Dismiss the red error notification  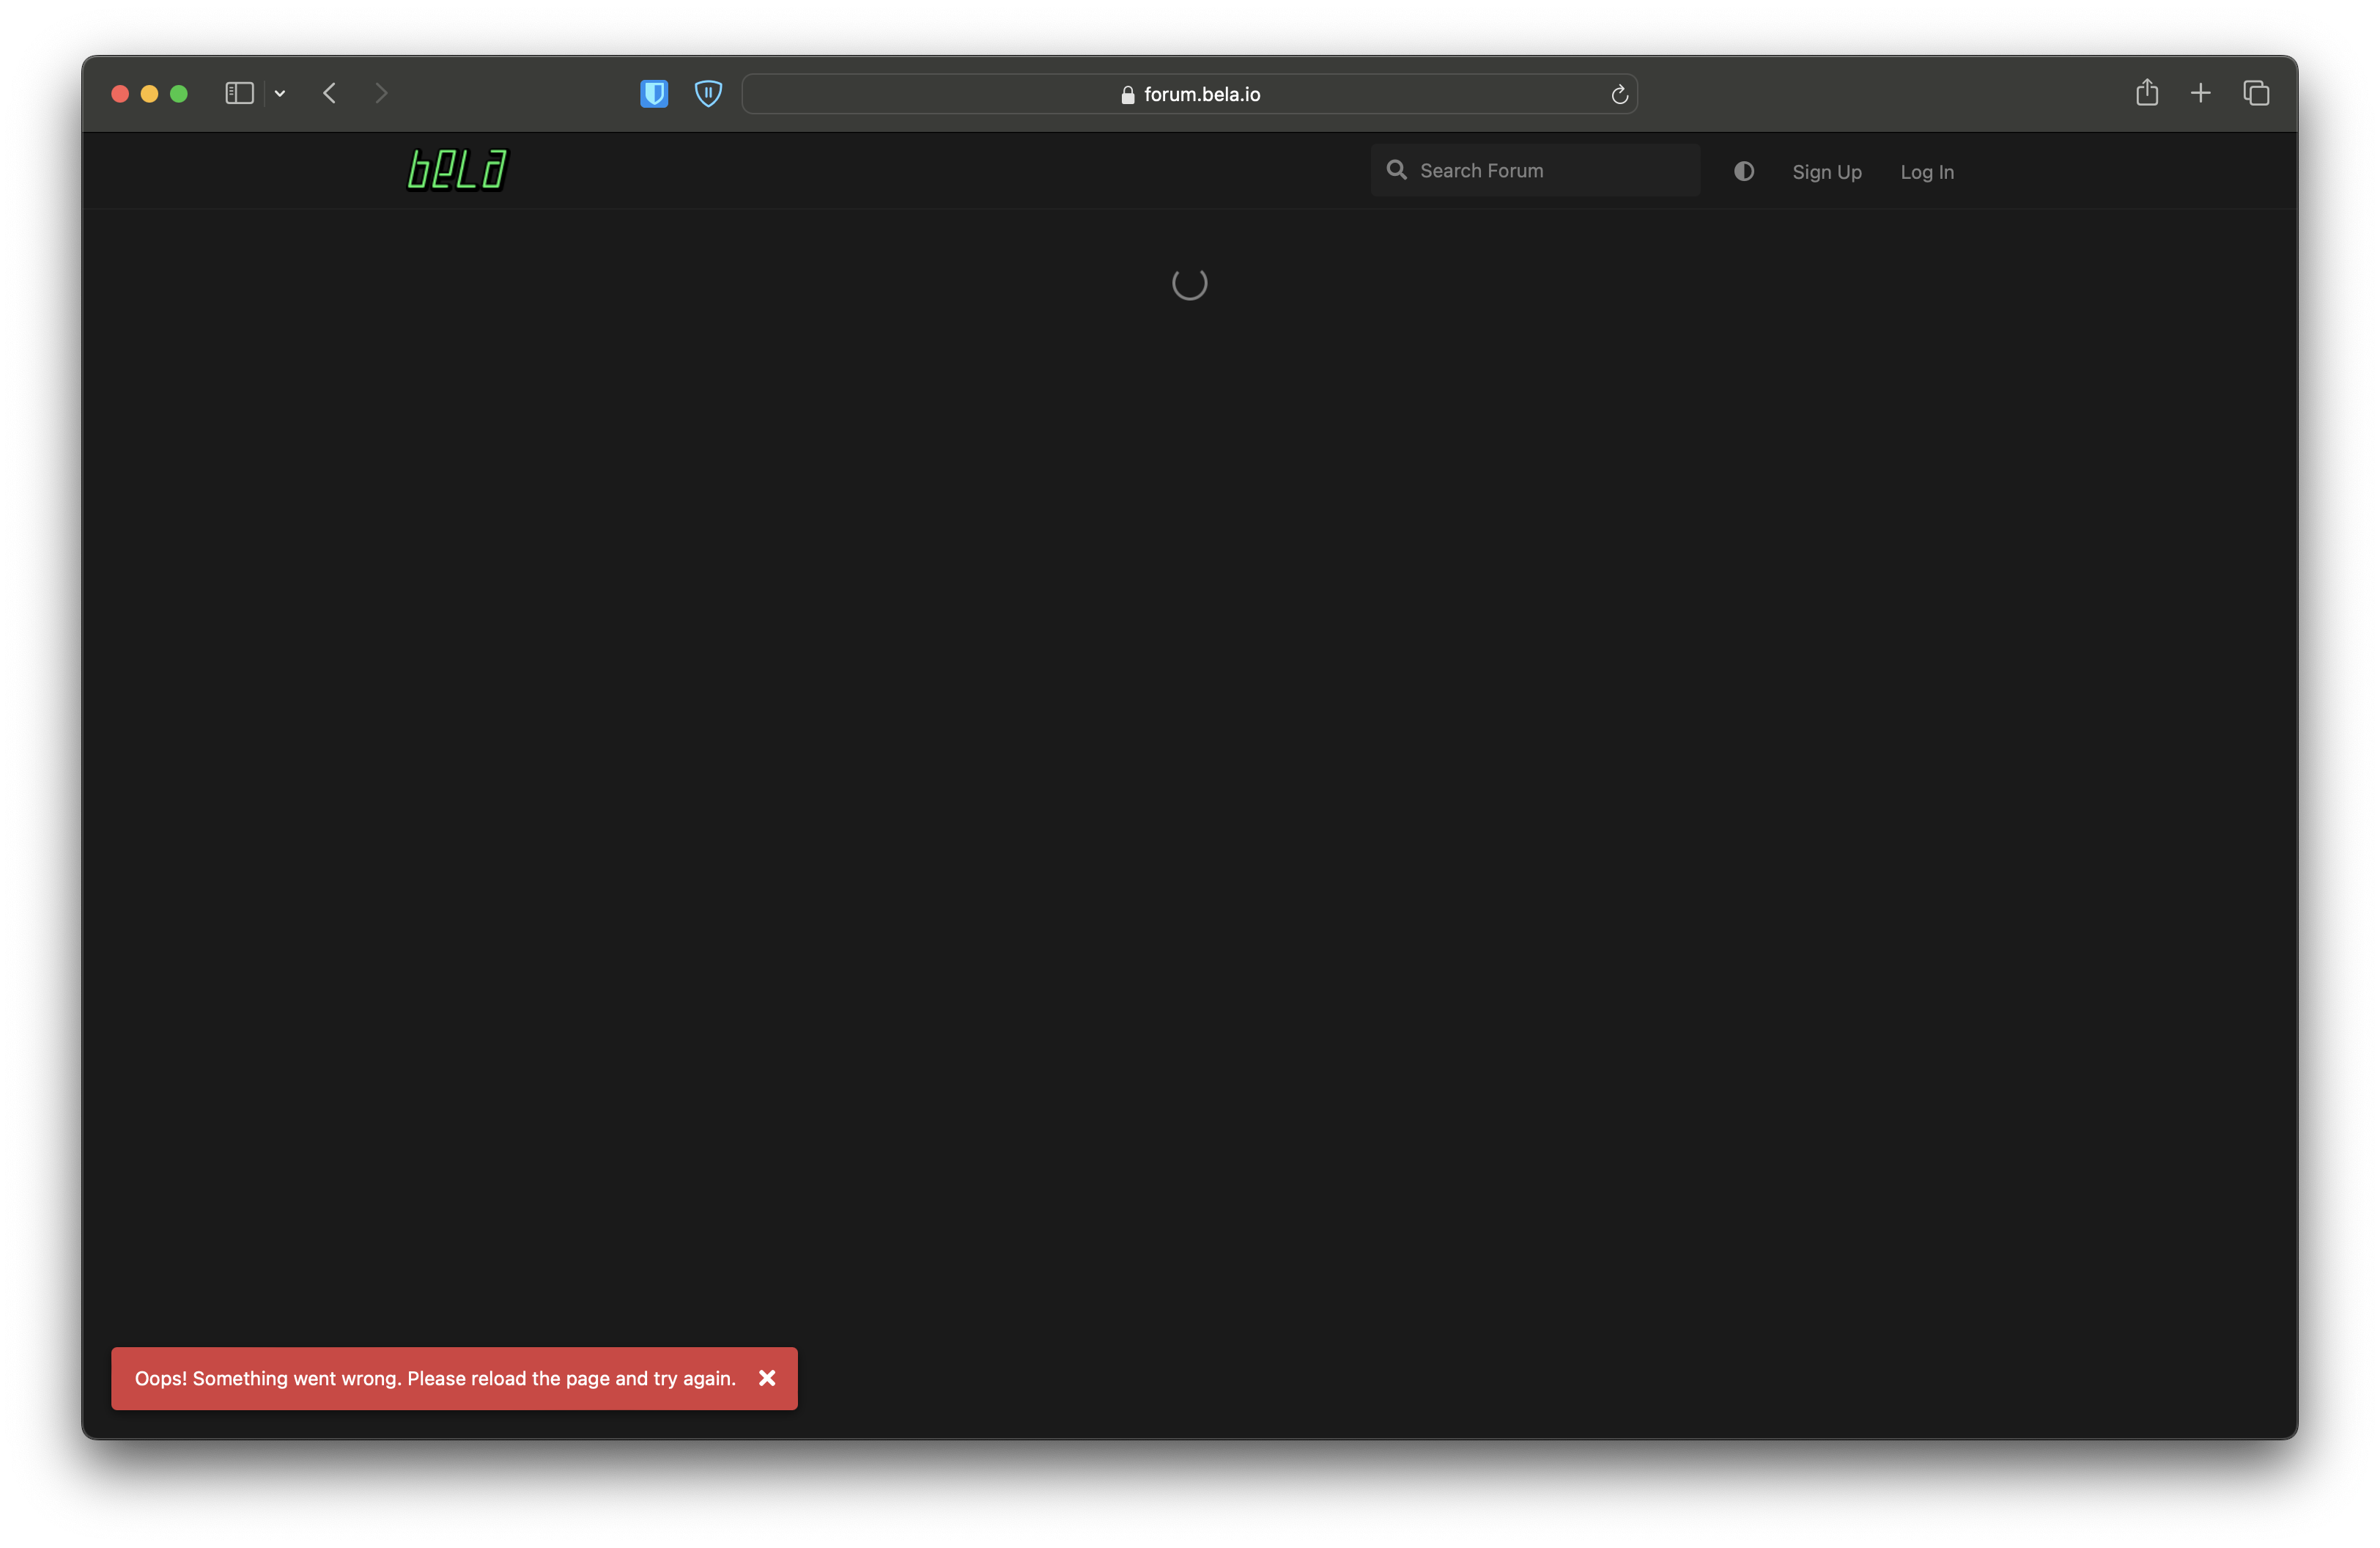767,1378
